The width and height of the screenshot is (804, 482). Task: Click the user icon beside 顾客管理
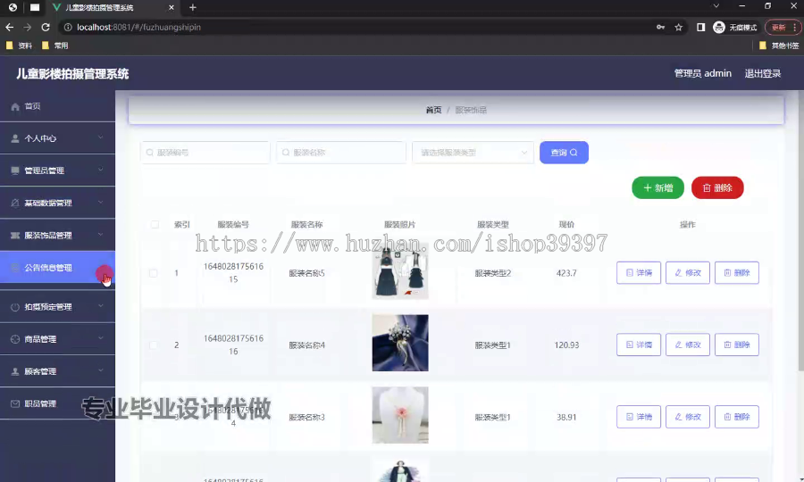pos(15,371)
